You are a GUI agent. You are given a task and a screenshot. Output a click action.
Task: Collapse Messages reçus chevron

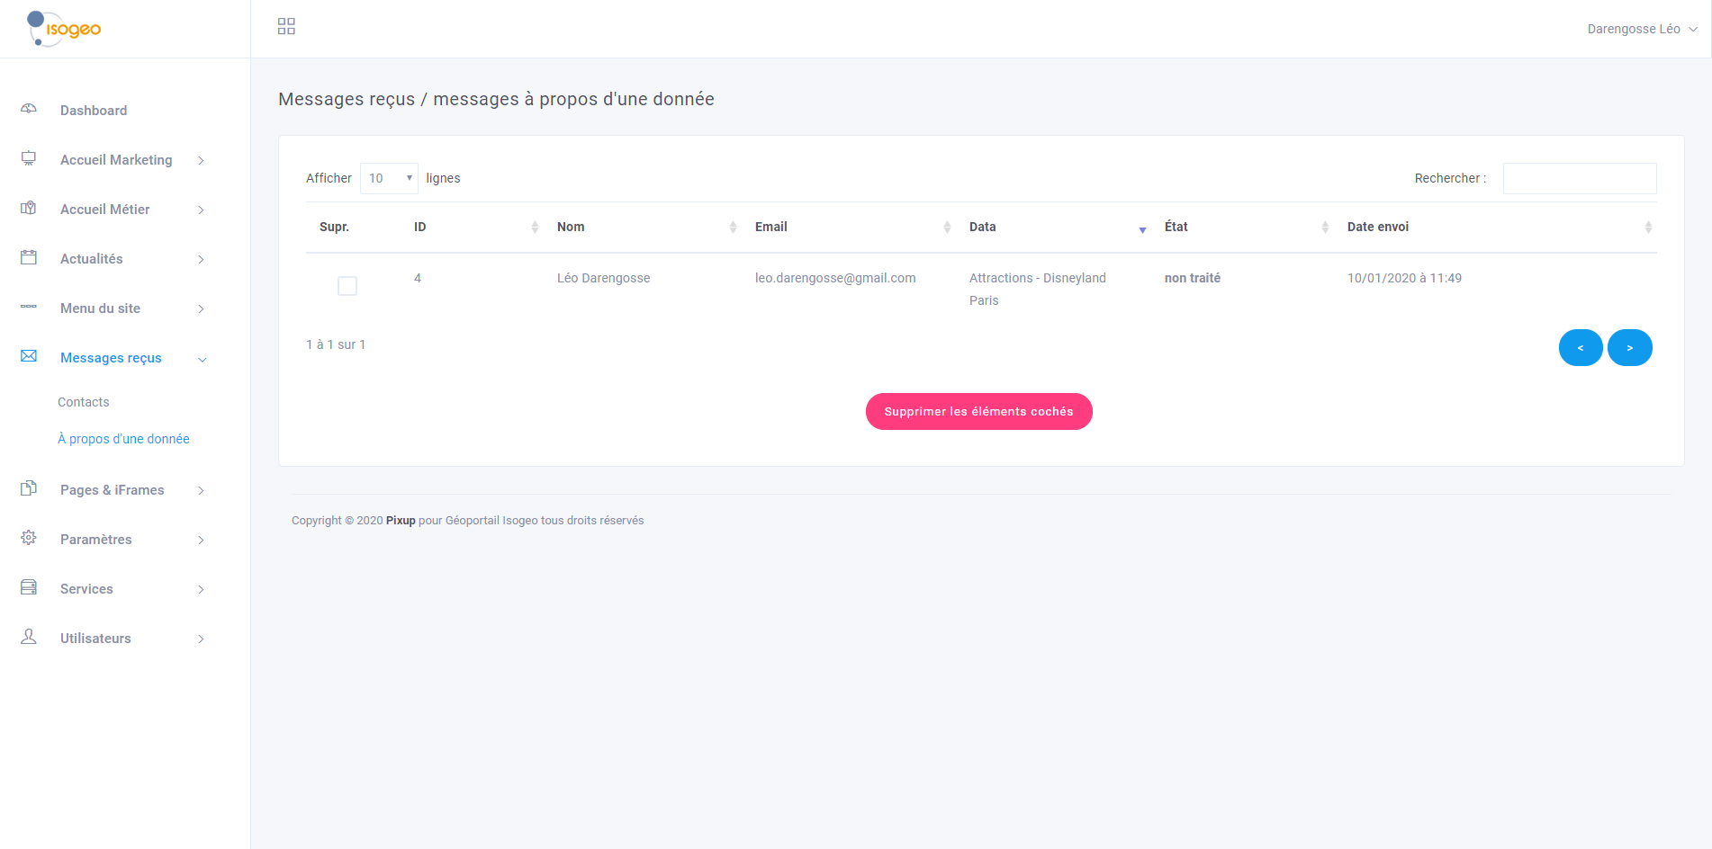click(x=202, y=359)
